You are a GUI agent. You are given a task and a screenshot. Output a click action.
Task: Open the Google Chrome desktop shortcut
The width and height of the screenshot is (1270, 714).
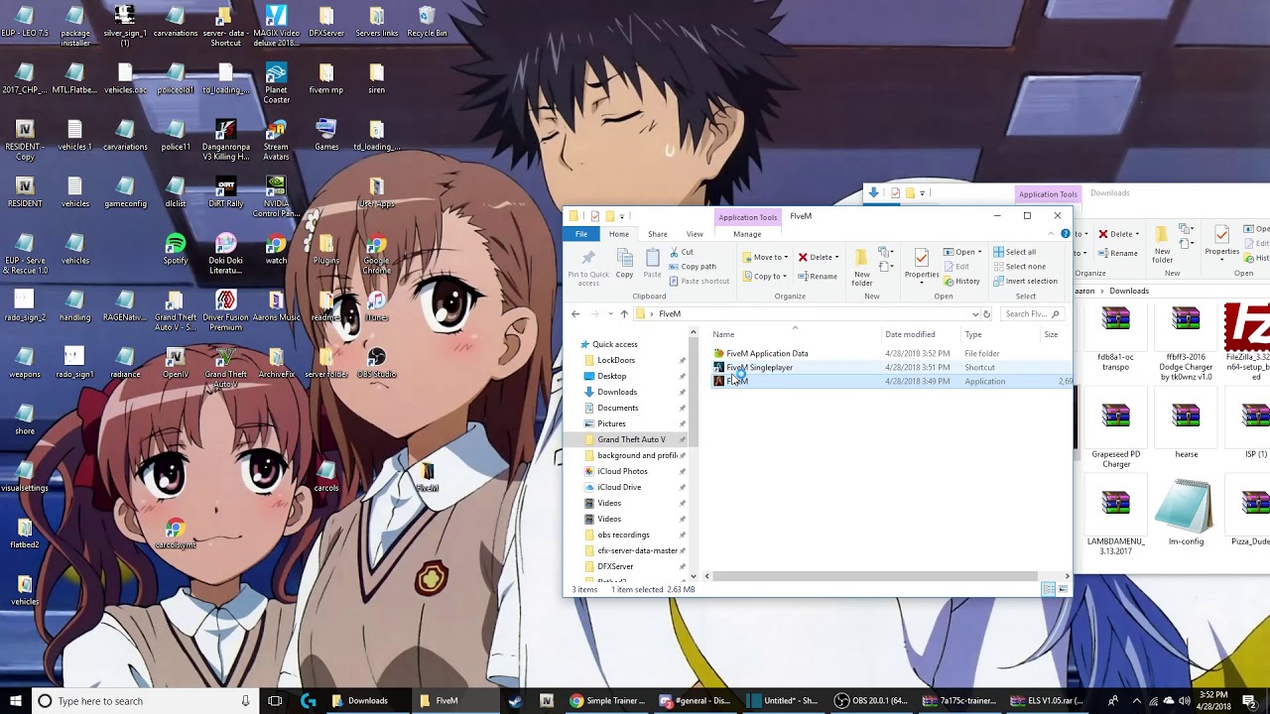pyautogui.click(x=376, y=254)
